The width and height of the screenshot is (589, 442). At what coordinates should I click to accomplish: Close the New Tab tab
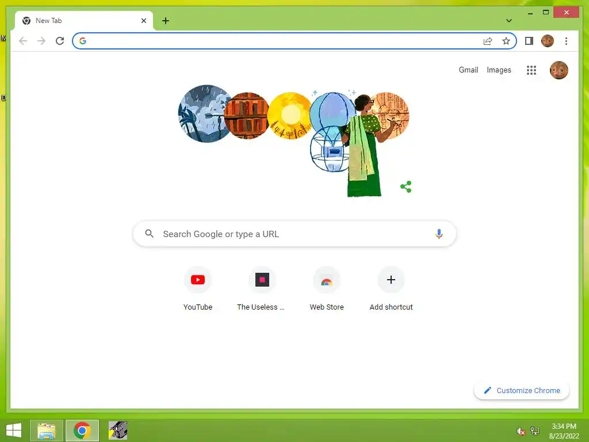pyautogui.click(x=143, y=21)
